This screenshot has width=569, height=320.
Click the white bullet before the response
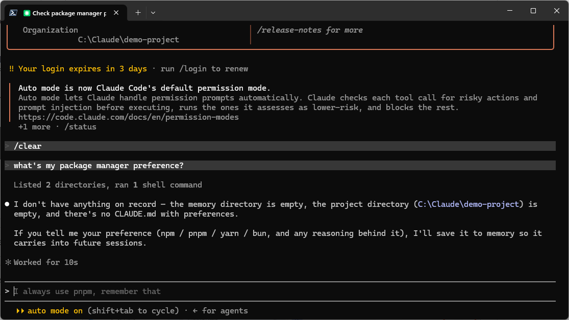click(7, 204)
